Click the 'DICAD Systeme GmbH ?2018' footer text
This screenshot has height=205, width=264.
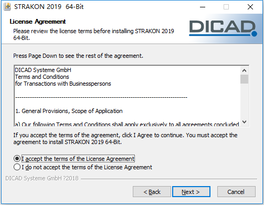coord(42,178)
